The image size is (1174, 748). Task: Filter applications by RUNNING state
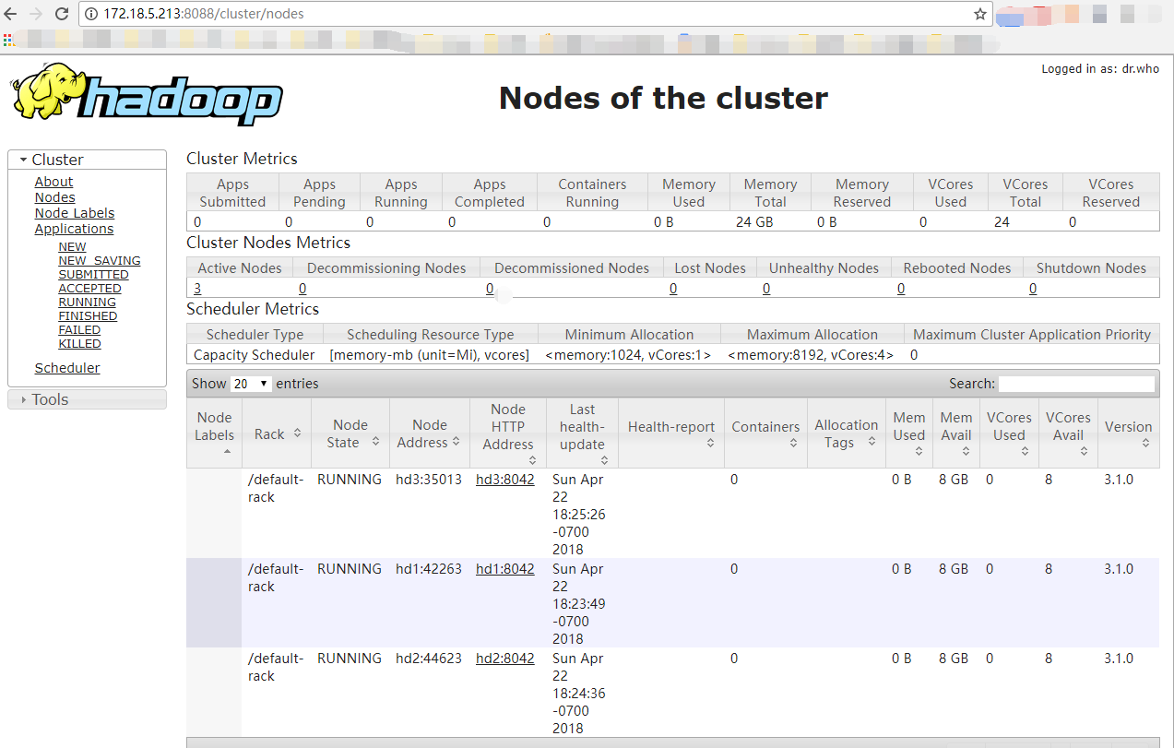coord(87,303)
